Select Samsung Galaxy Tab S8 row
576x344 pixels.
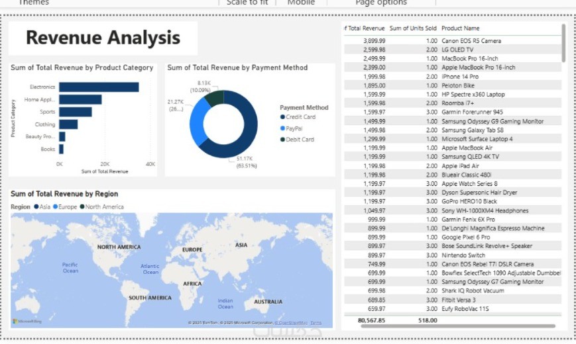point(453,130)
